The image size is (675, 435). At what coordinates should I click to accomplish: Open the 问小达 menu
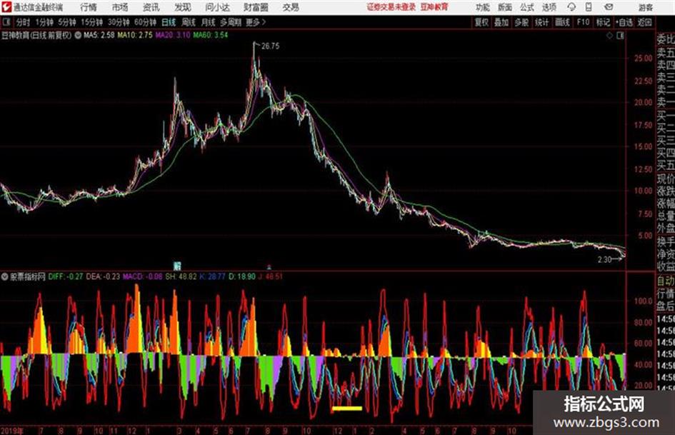pyautogui.click(x=217, y=7)
